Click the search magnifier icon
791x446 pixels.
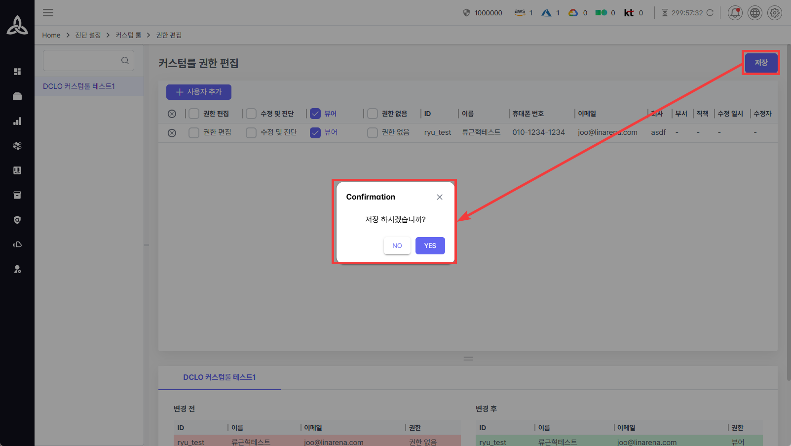coord(125,60)
